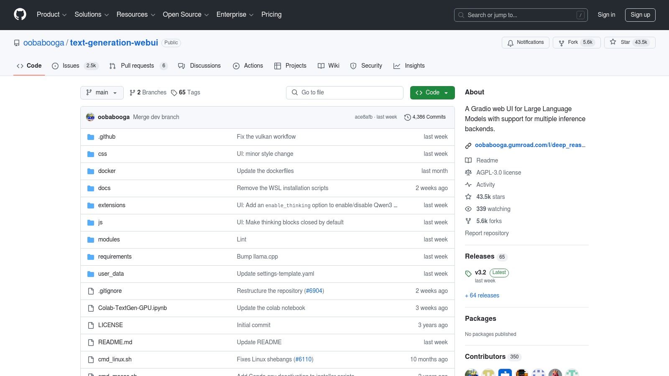Open the .github folder icon
This screenshot has width=669, height=376.
(x=91, y=137)
